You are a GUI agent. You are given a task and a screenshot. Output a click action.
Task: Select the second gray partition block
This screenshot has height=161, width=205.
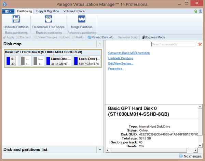pyautogui.click(x=26, y=61)
